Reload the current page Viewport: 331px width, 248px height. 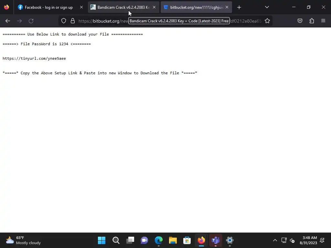tap(31, 21)
